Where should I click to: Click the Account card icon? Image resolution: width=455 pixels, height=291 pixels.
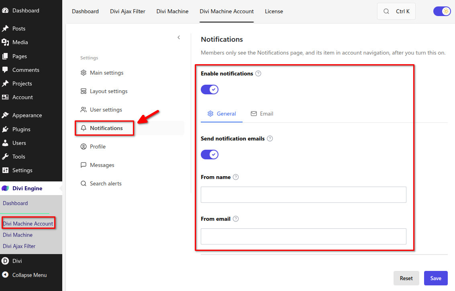pyautogui.click(x=5, y=97)
